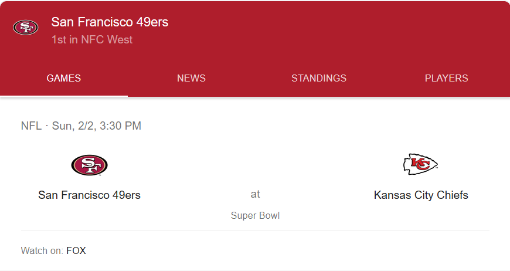
Task: Click the "1st in NFC West" subtitle
Action: coord(92,40)
